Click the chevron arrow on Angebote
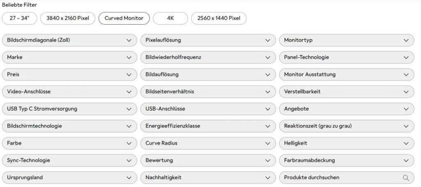This screenshot has width=421, height=187. pyautogui.click(x=406, y=109)
